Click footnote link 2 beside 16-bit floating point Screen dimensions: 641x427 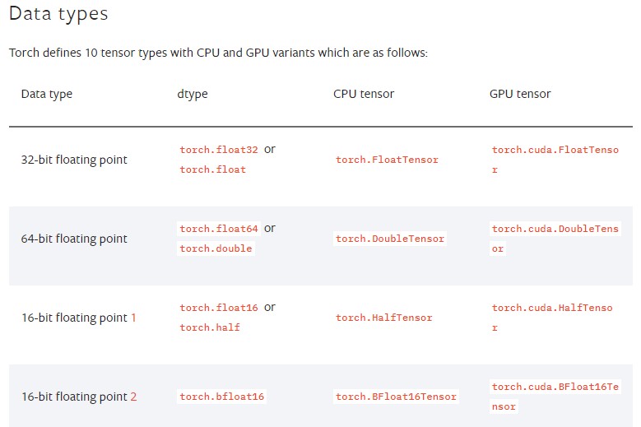(133, 397)
